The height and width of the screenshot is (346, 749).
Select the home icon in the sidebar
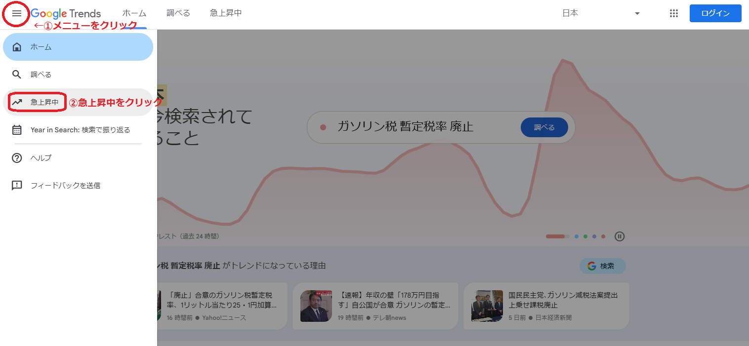(17, 46)
